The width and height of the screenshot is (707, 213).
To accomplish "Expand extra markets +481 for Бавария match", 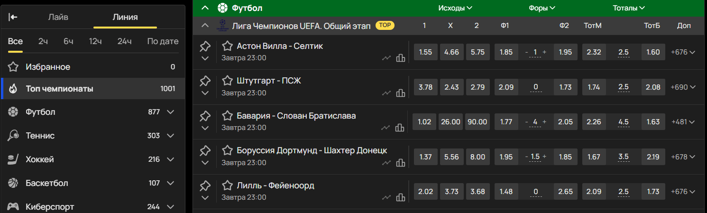I will point(683,122).
